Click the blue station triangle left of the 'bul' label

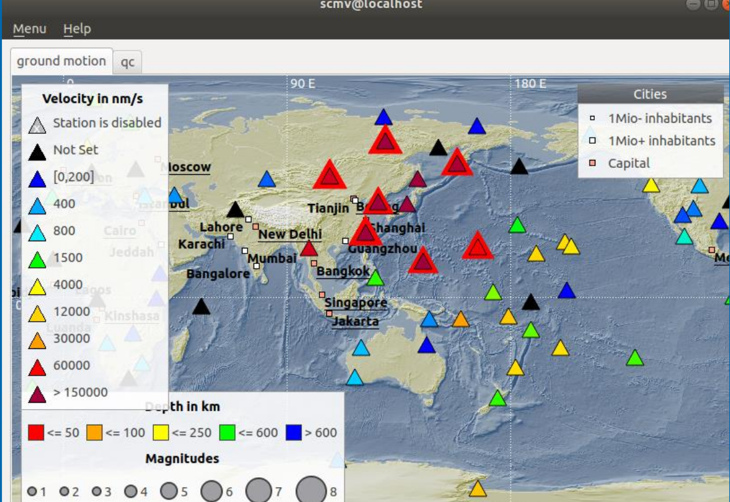click(x=174, y=195)
